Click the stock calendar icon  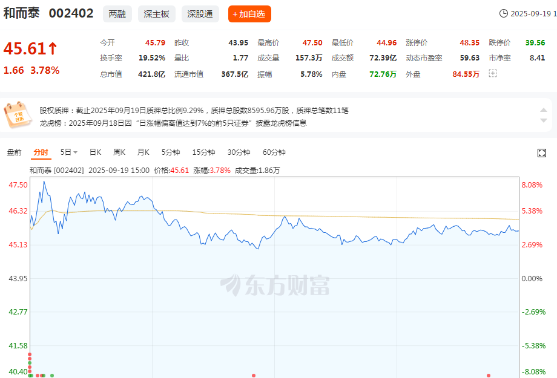pyautogui.click(x=18, y=115)
